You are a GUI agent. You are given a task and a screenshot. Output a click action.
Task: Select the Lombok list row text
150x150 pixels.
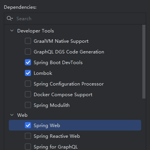[43, 73]
